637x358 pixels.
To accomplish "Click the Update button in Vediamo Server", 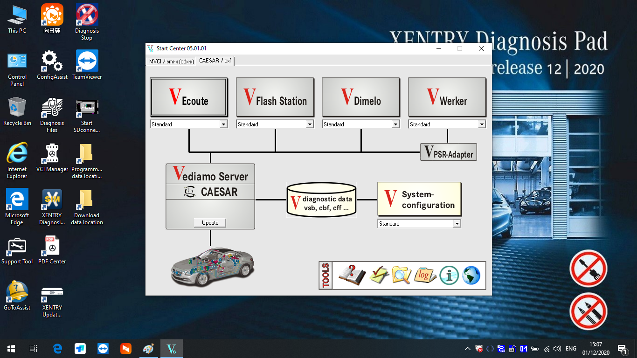I will (210, 223).
